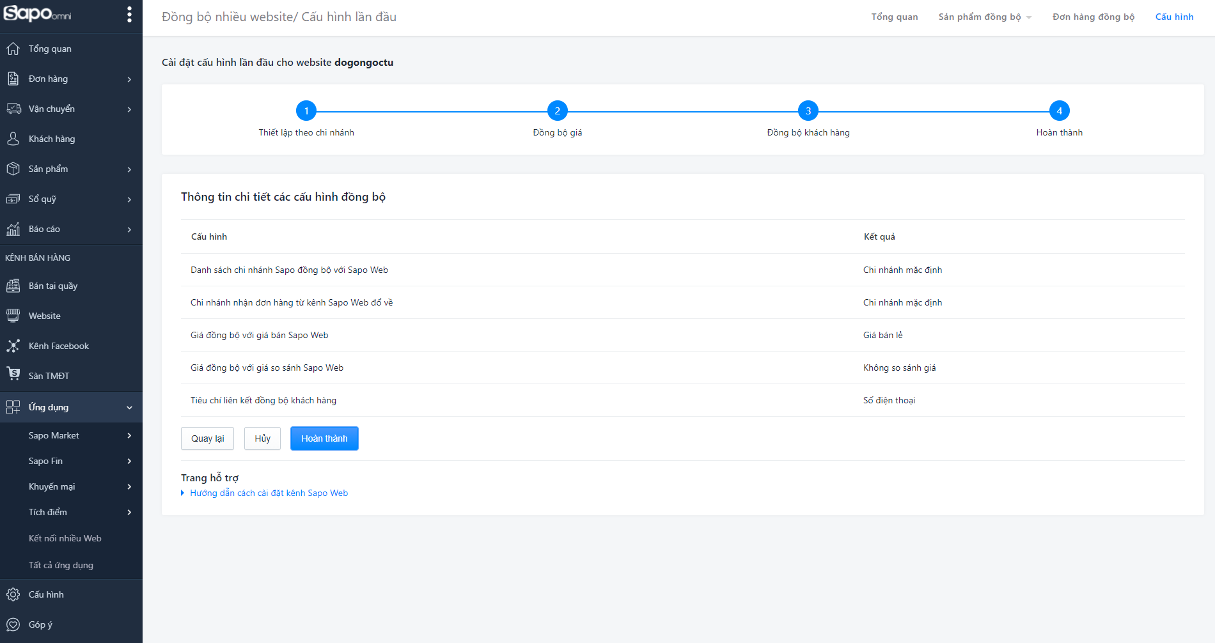The width and height of the screenshot is (1215, 643).
Task: Click the Tổng quan home icon
Action: (x=13, y=49)
